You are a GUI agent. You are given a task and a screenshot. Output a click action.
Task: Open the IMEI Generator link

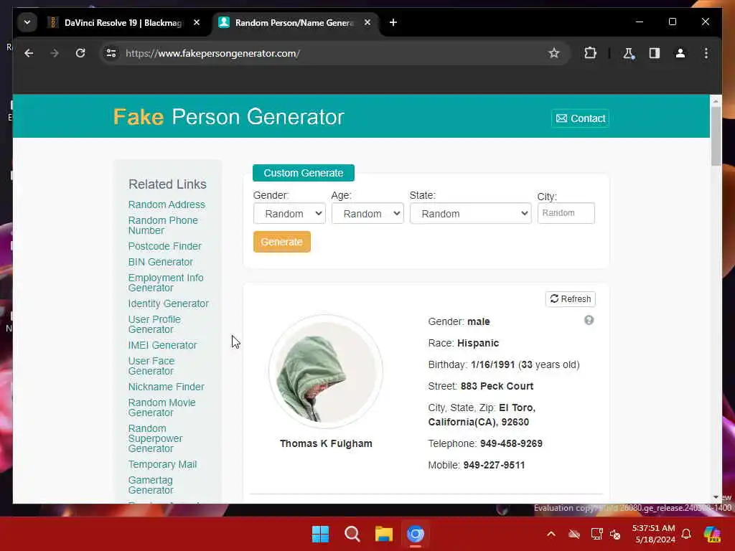162,345
